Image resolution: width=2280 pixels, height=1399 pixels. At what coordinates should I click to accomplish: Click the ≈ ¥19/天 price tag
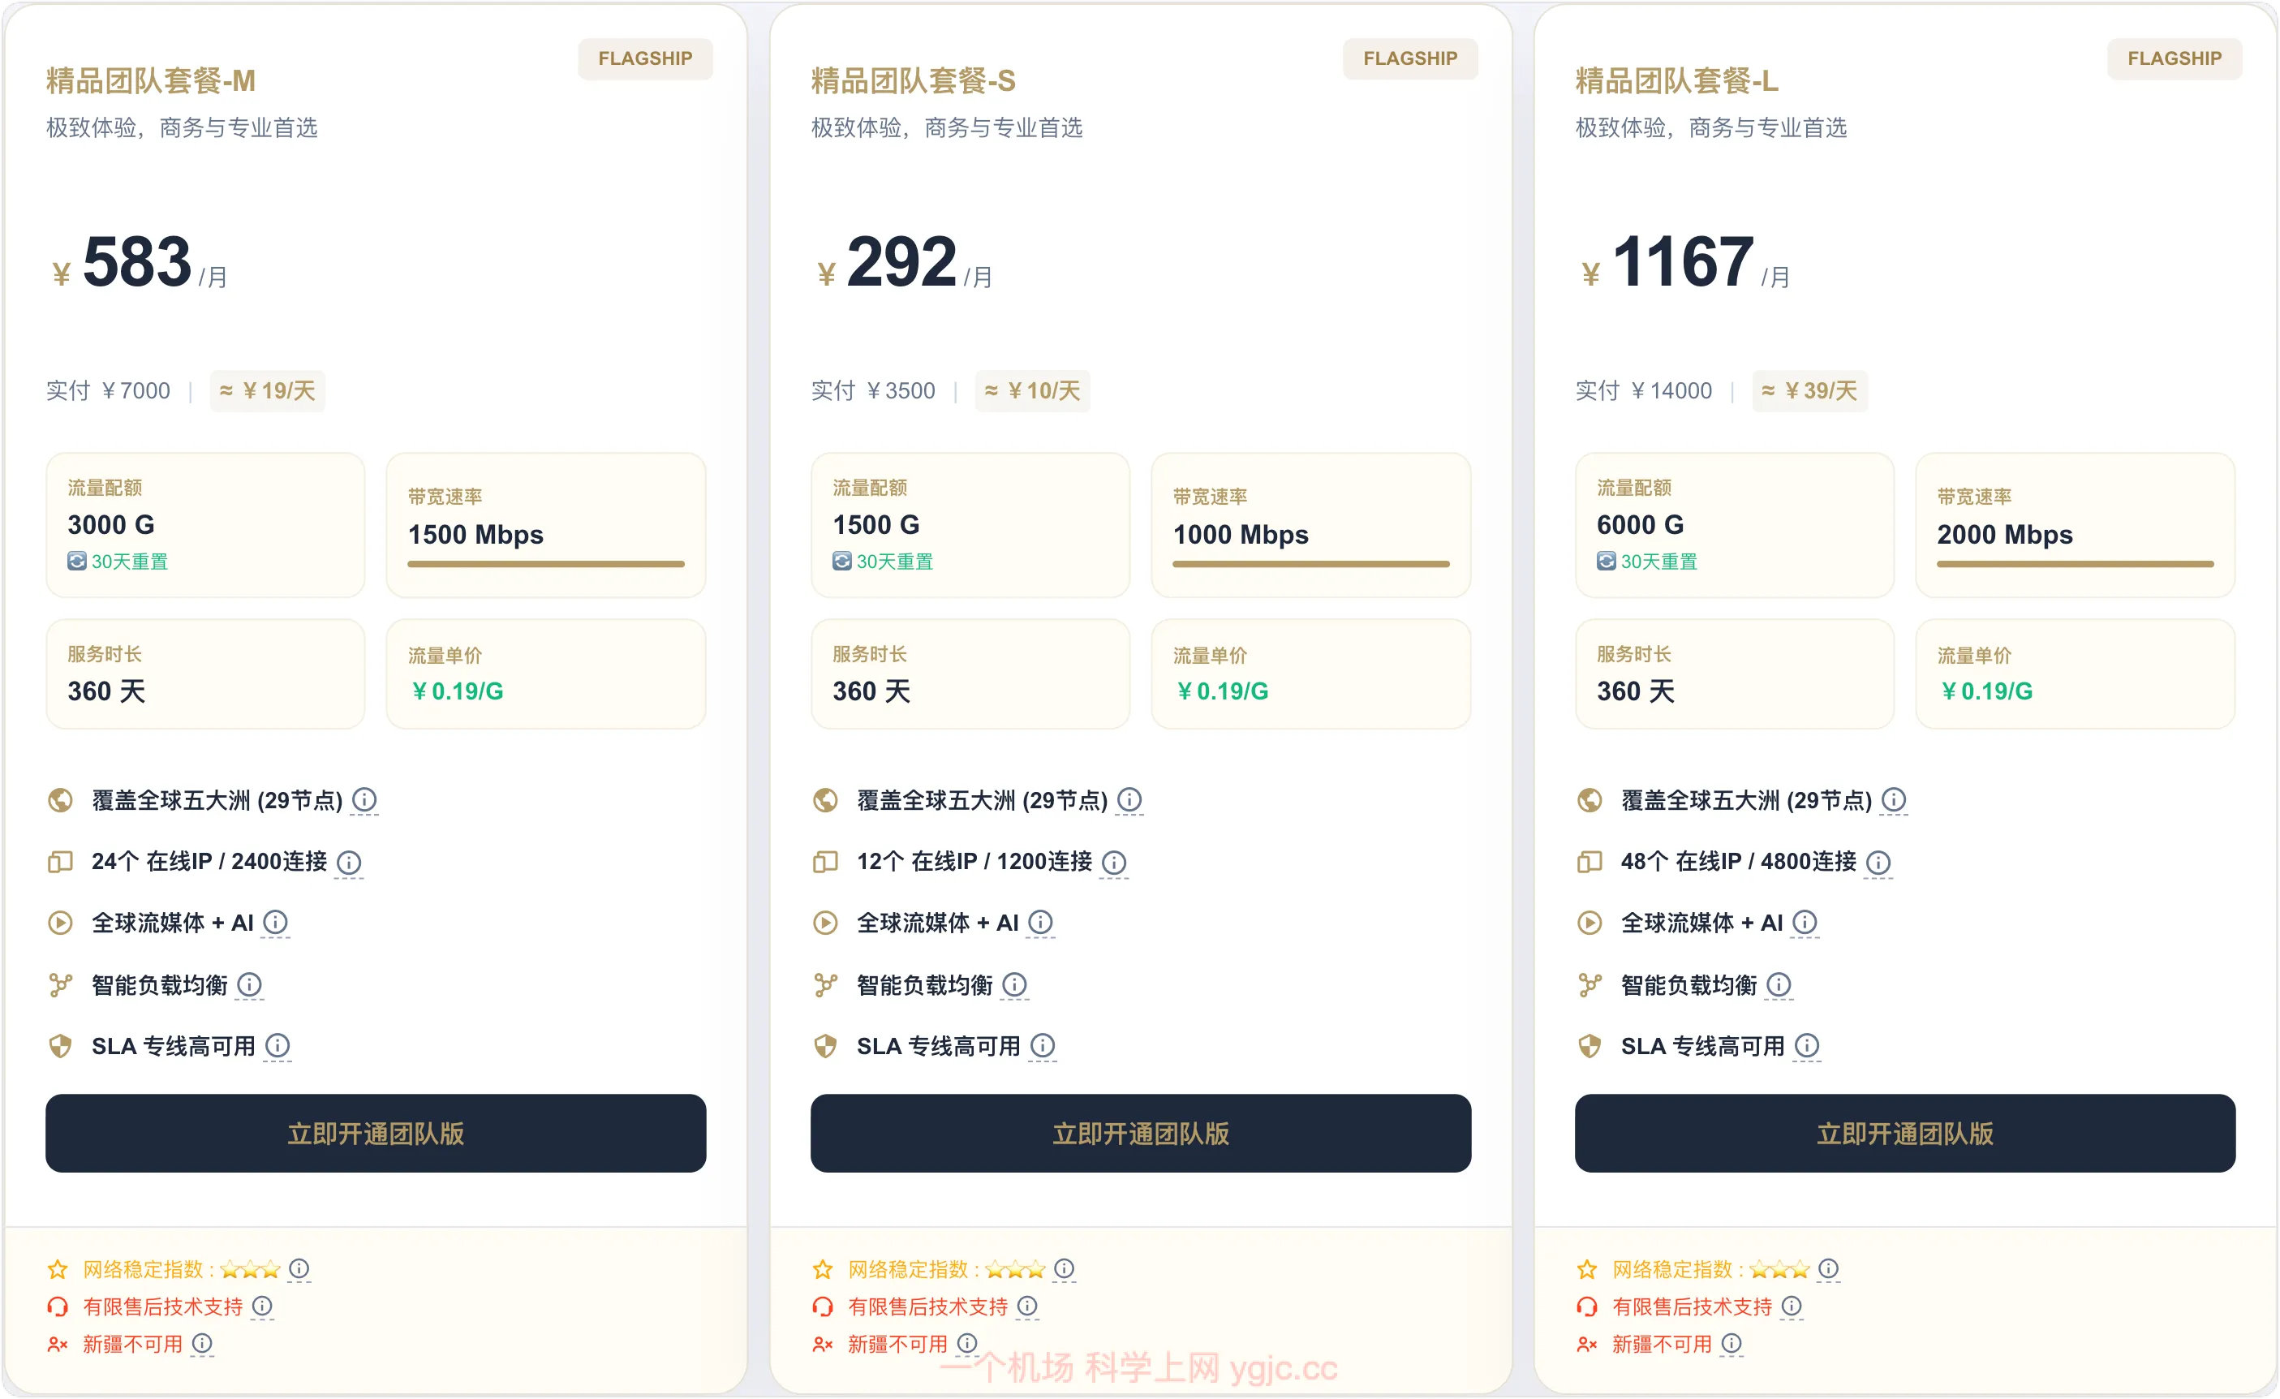268,390
